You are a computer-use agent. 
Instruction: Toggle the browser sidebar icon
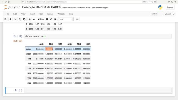[172, 2]
